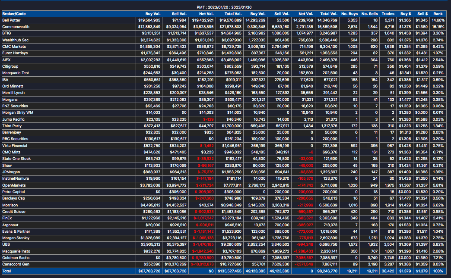Select the Credit Suisse broker name
Image resolution: width=451 pixels, height=278 pixels.
click(x=14, y=212)
